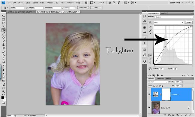Pick the white point eyedropper in Curves
The height and width of the screenshot is (117, 195).
click(150, 34)
